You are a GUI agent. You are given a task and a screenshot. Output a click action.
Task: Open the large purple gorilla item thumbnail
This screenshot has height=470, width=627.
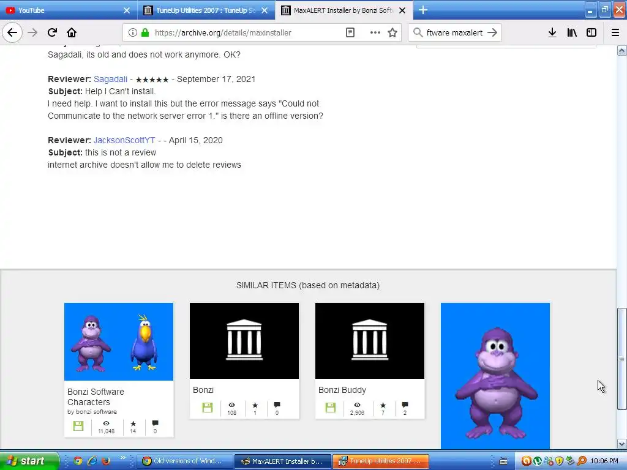pyautogui.click(x=495, y=376)
